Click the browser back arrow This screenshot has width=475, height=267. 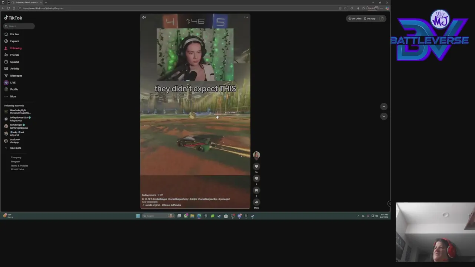click(x=3, y=8)
